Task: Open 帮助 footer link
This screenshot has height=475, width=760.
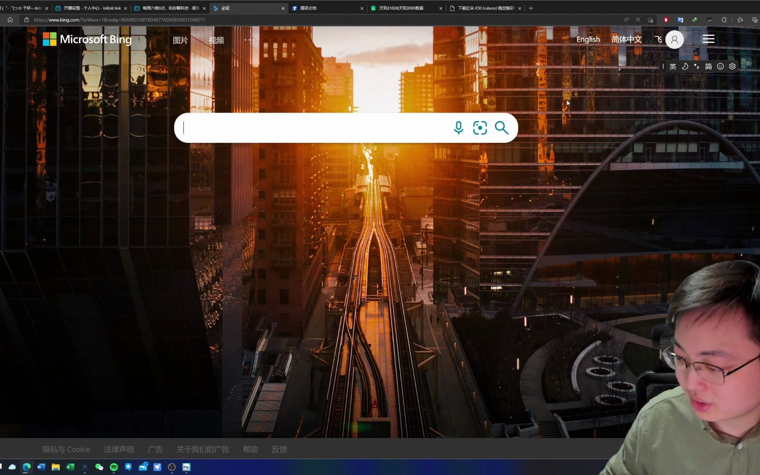Action: [x=250, y=449]
